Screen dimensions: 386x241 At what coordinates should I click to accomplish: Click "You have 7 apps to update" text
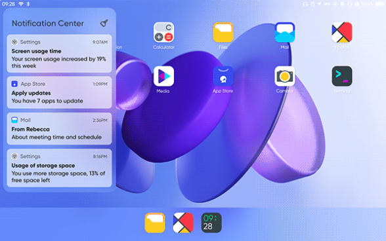[47, 101]
